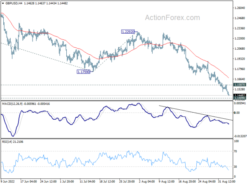
Task: Click the MACD -0.013207 axis value
Action: 240,136
